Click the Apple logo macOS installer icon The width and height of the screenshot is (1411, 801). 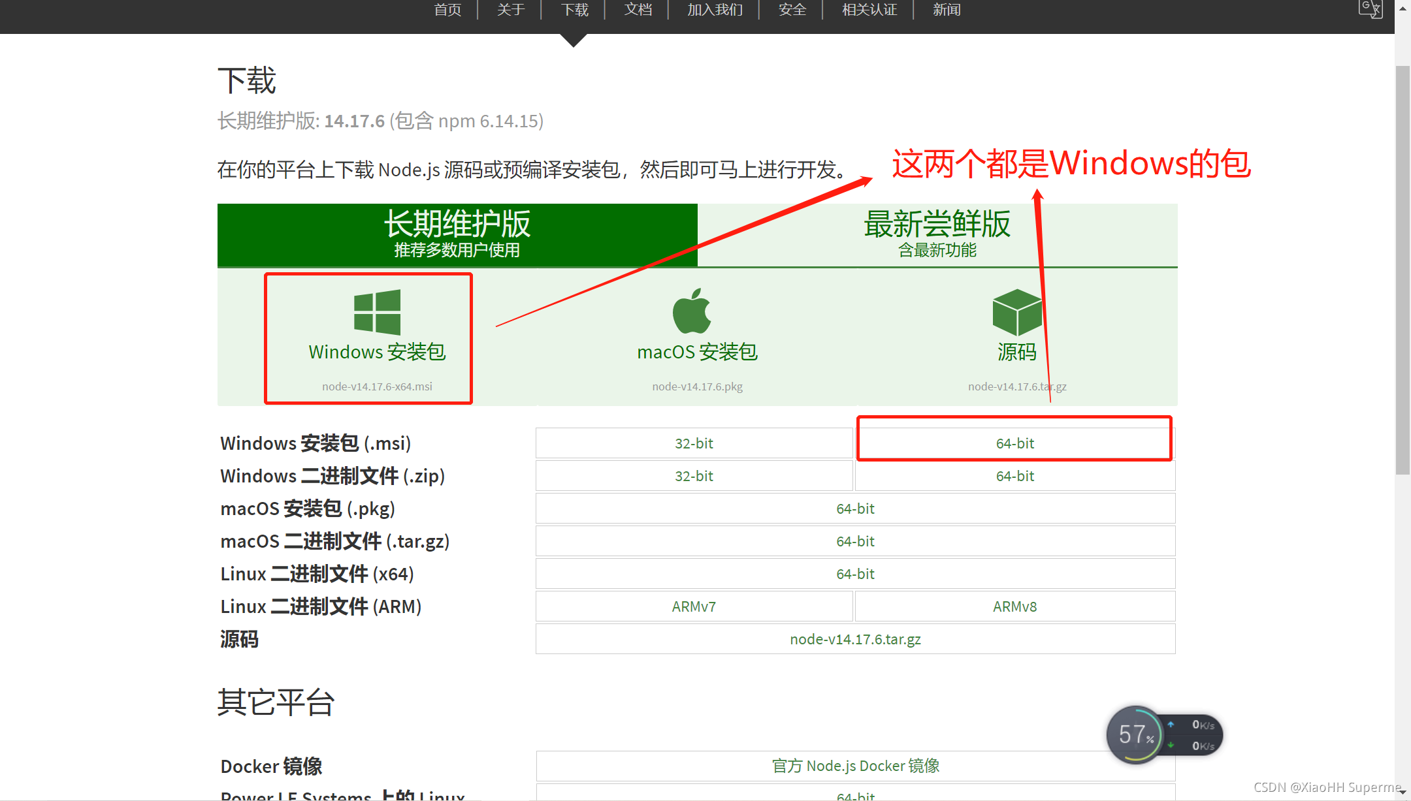(x=692, y=311)
